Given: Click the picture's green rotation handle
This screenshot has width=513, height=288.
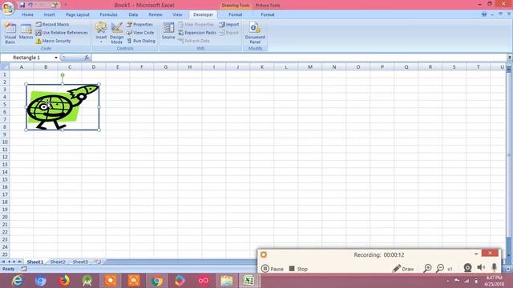Looking at the screenshot, I should click(x=63, y=75).
